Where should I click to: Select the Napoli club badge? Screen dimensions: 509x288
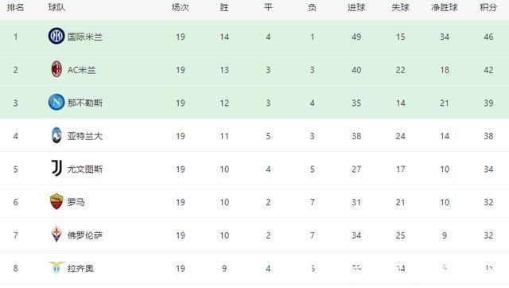point(56,103)
